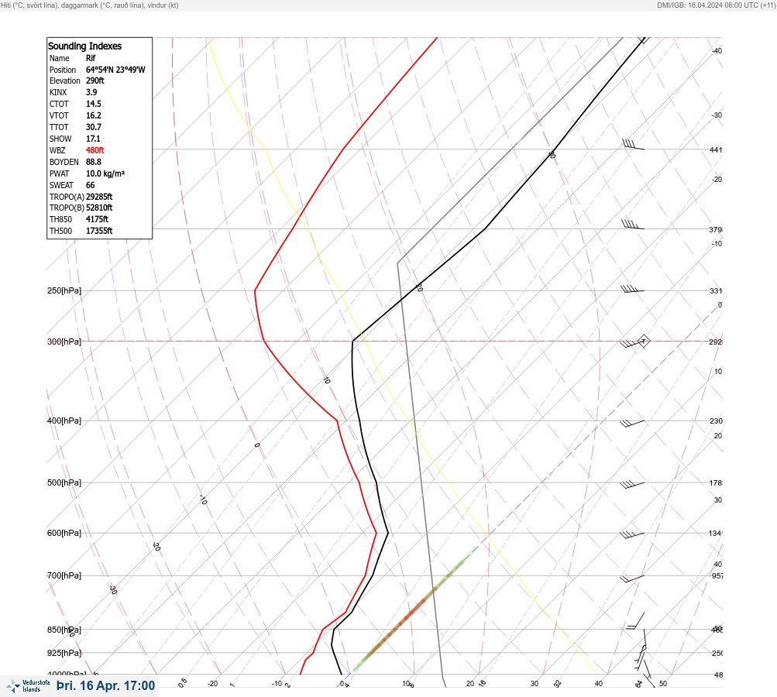
Task: Click the 250[hPa] pressure label
Action: [64, 290]
